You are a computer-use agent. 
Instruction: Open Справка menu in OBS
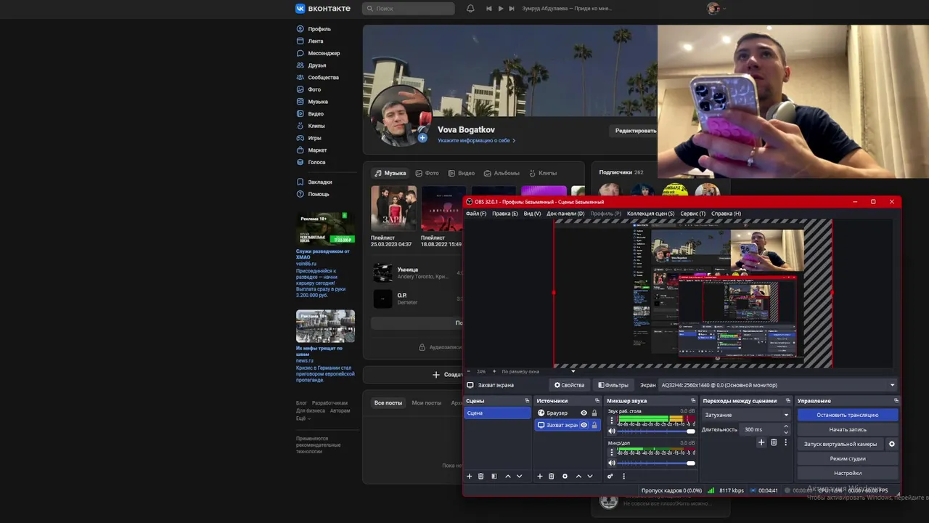726,214
